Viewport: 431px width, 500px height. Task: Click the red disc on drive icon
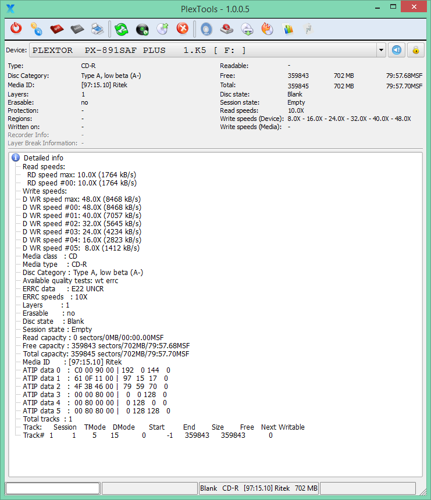227,29
